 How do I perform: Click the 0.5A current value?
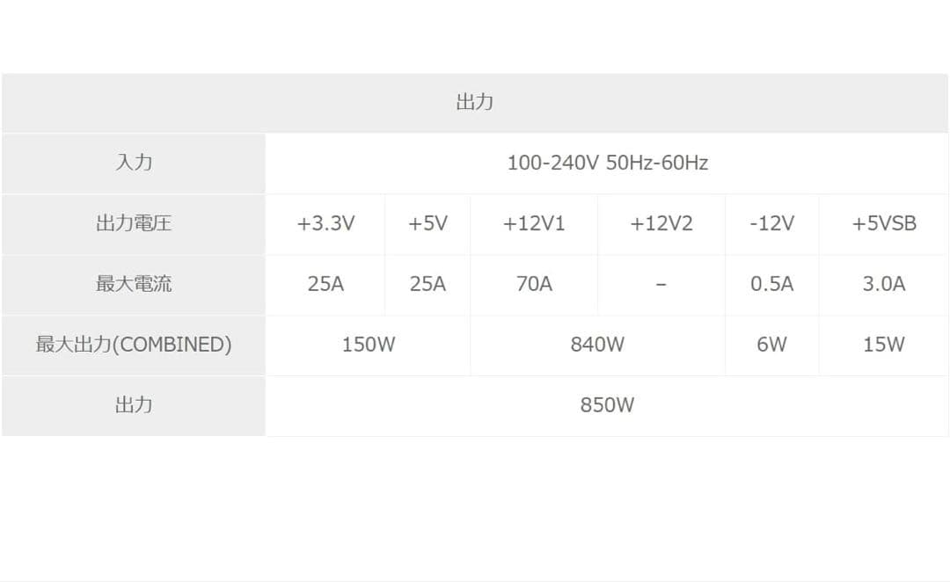771,284
